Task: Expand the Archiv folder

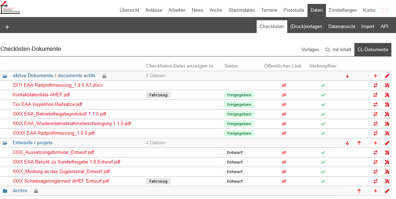Action: [5, 191]
